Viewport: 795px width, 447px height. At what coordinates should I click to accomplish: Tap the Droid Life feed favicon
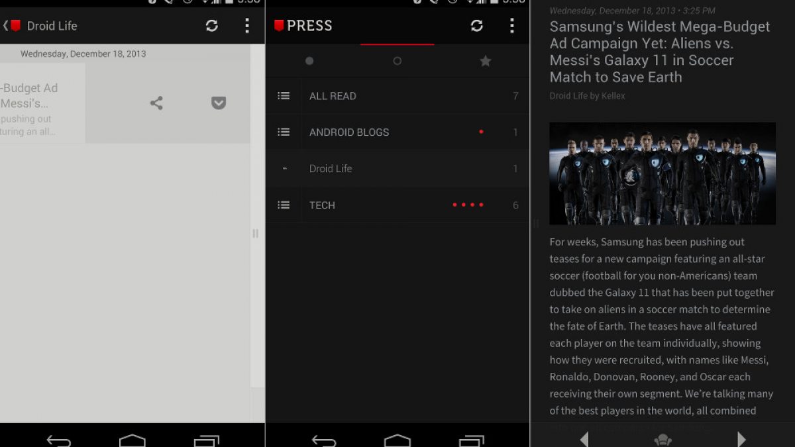click(x=284, y=169)
